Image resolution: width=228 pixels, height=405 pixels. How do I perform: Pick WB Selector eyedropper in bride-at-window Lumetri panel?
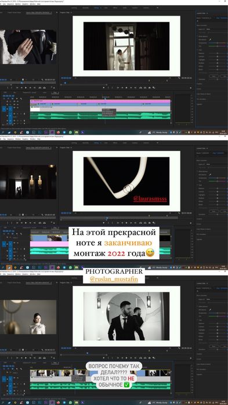point(210,39)
